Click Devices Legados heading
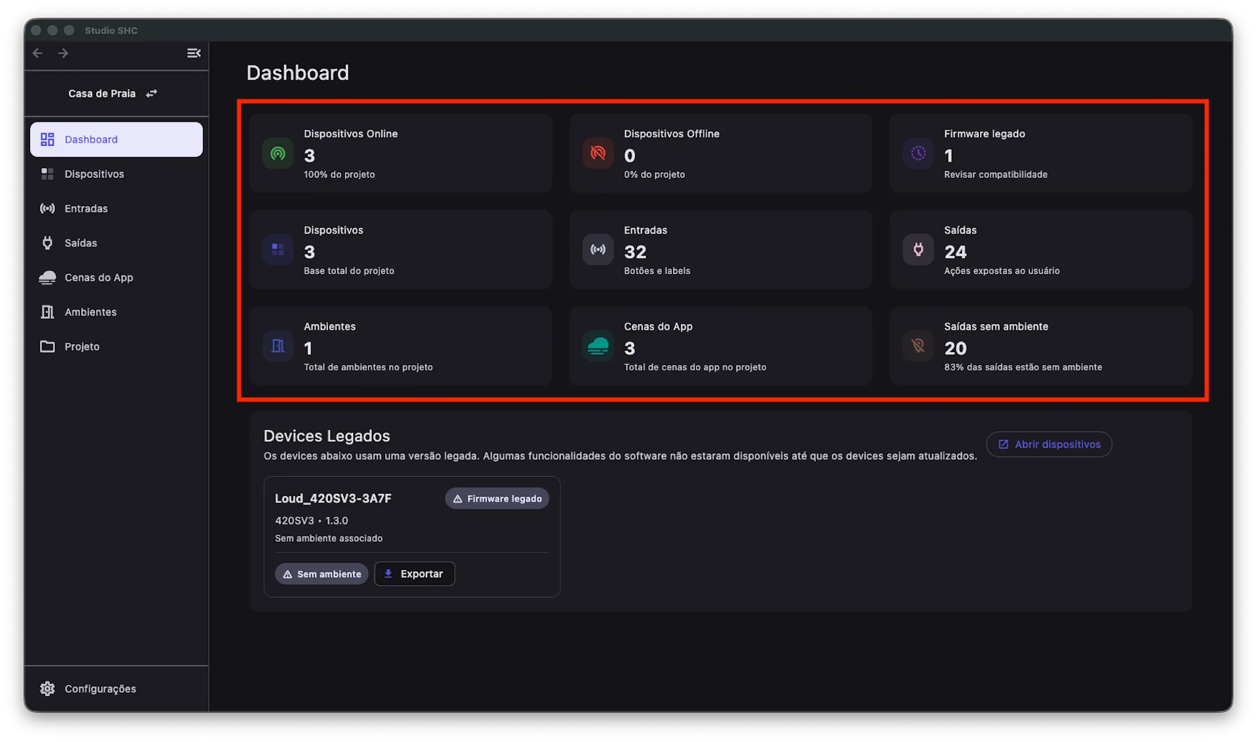This screenshot has height=742, width=1257. pos(327,436)
